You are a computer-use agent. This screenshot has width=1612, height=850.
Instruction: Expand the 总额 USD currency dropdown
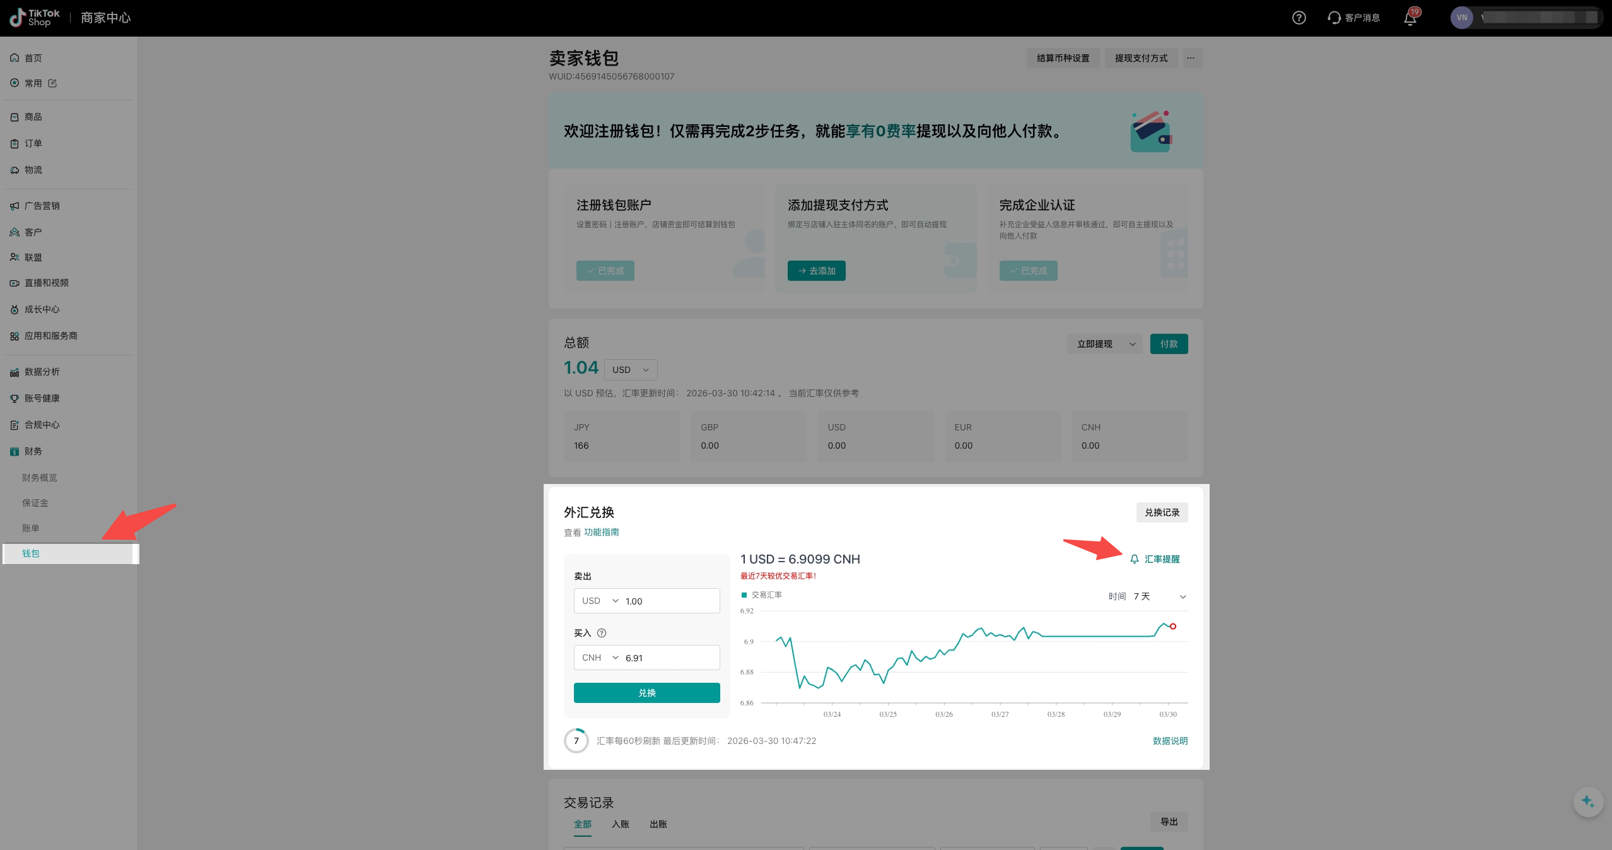pos(631,370)
